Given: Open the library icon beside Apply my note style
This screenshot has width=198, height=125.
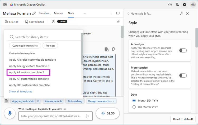Looking at the screenshot, I should [x=7, y=101].
